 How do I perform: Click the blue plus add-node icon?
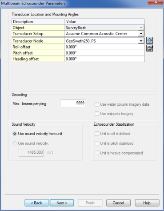coord(150,40)
